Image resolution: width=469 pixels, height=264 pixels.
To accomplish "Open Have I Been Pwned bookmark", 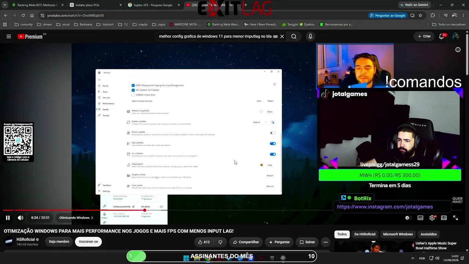I will 261,25.
